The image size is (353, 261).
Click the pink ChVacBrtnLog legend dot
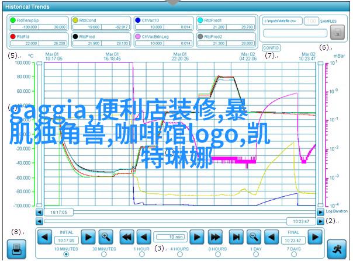[x=138, y=36]
